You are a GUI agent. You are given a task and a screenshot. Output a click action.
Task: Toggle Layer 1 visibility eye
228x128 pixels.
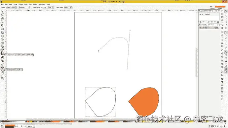coord(200,14)
